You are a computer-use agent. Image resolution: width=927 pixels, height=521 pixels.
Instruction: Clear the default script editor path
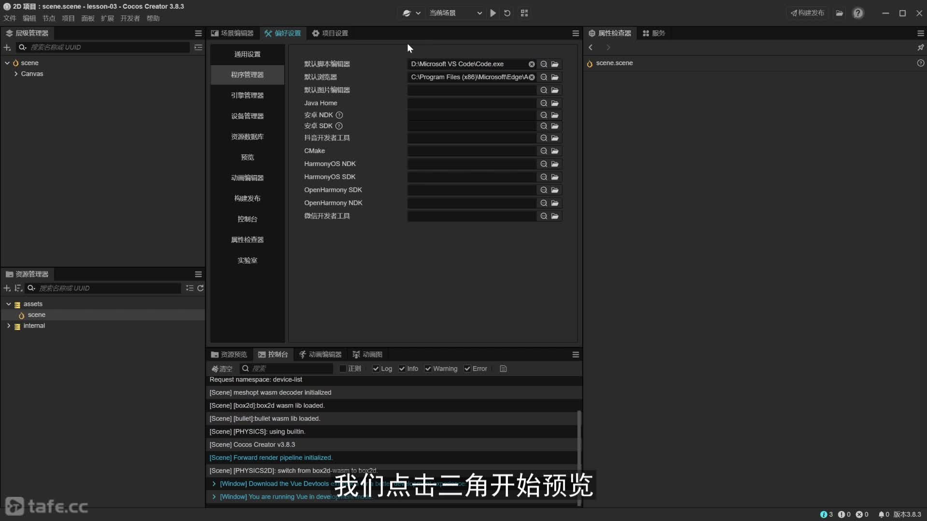click(x=532, y=64)
